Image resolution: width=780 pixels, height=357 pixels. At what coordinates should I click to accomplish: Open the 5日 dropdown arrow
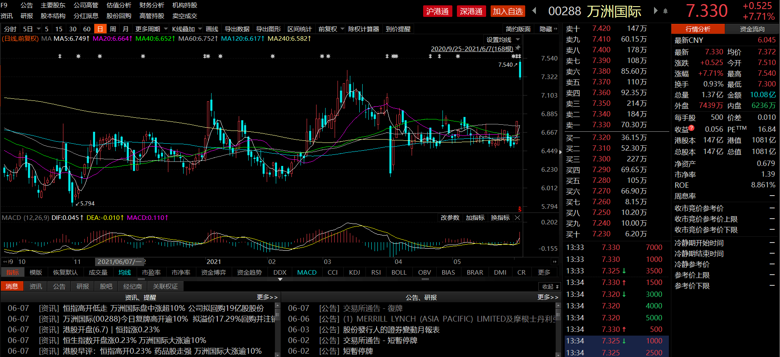click(x=39, y=29)
